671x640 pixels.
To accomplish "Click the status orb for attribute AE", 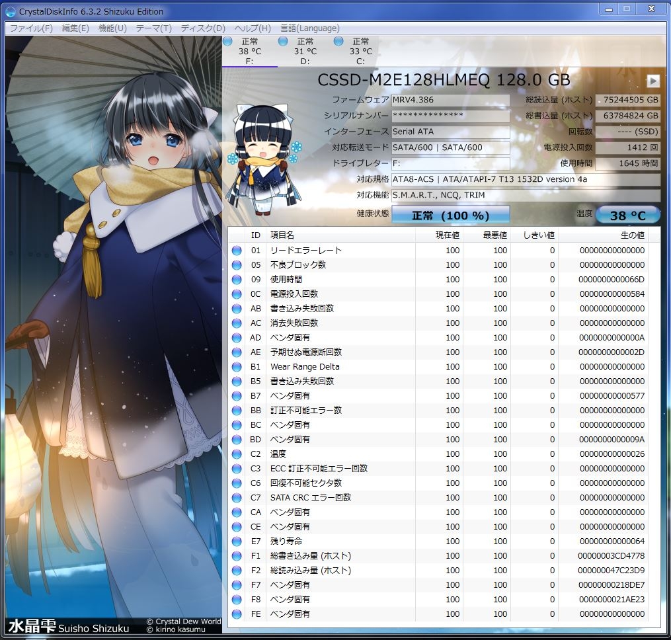I will [237, 352].
